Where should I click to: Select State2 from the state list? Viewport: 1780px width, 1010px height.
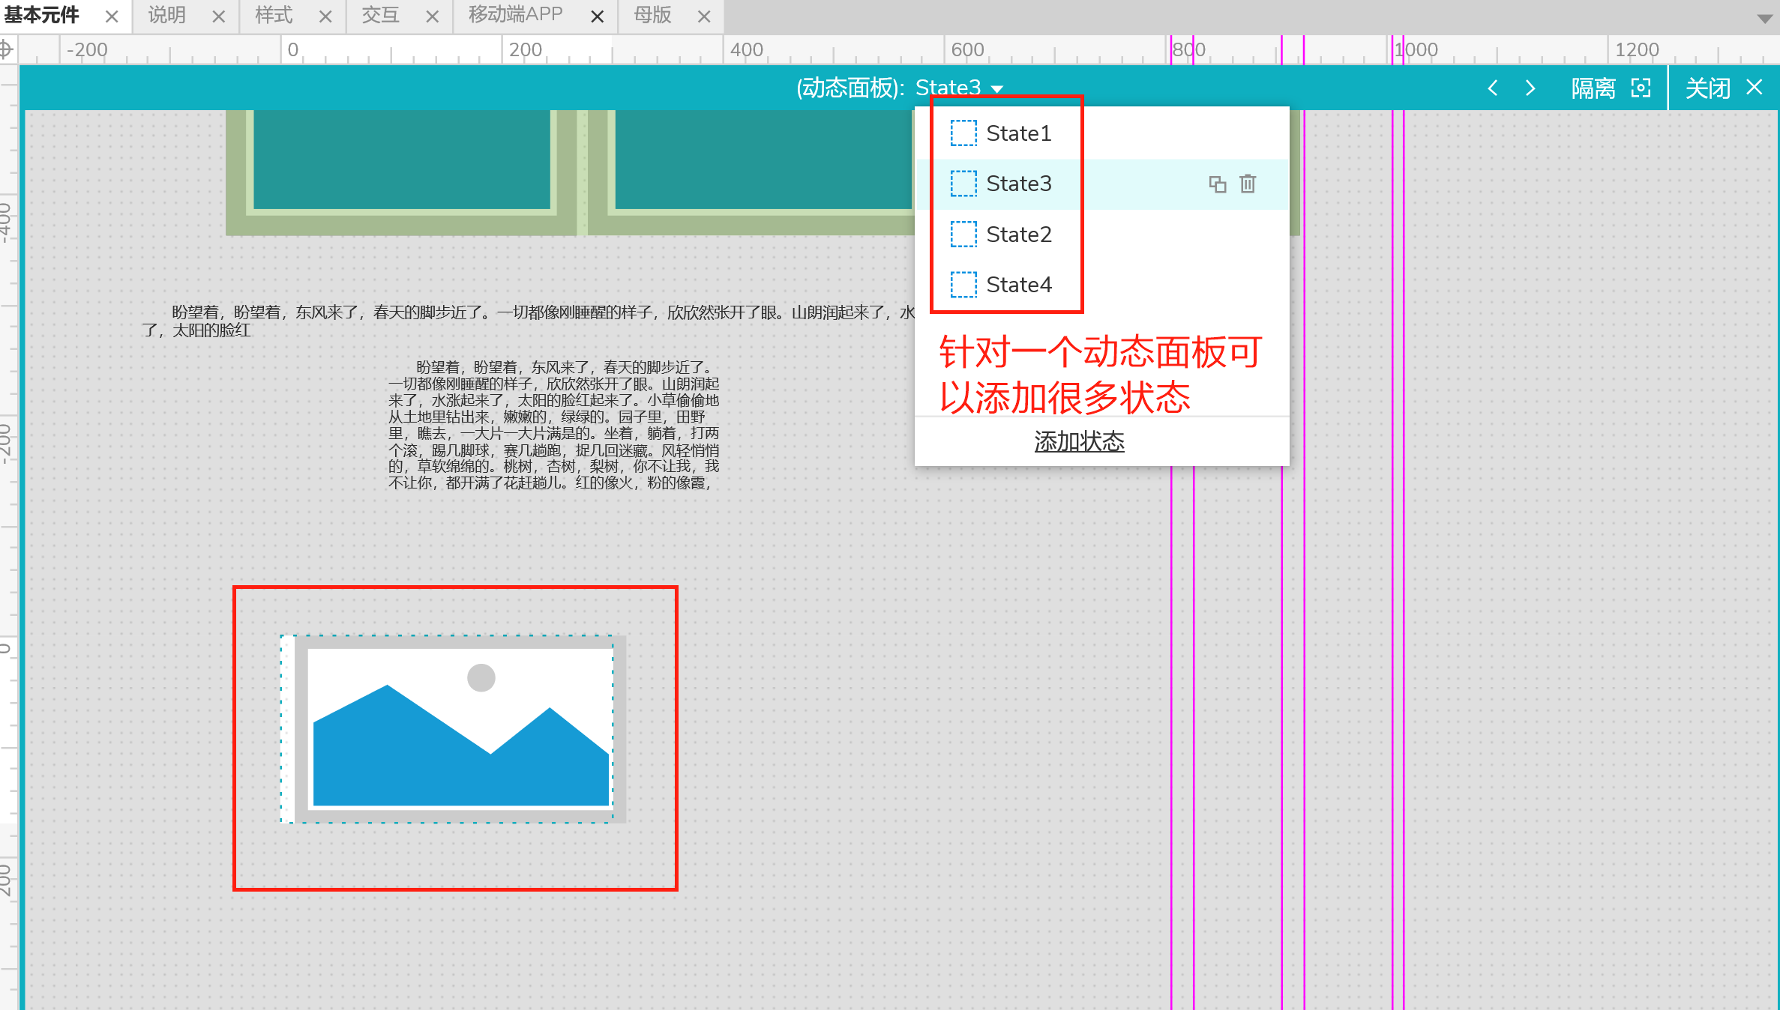1018,235
